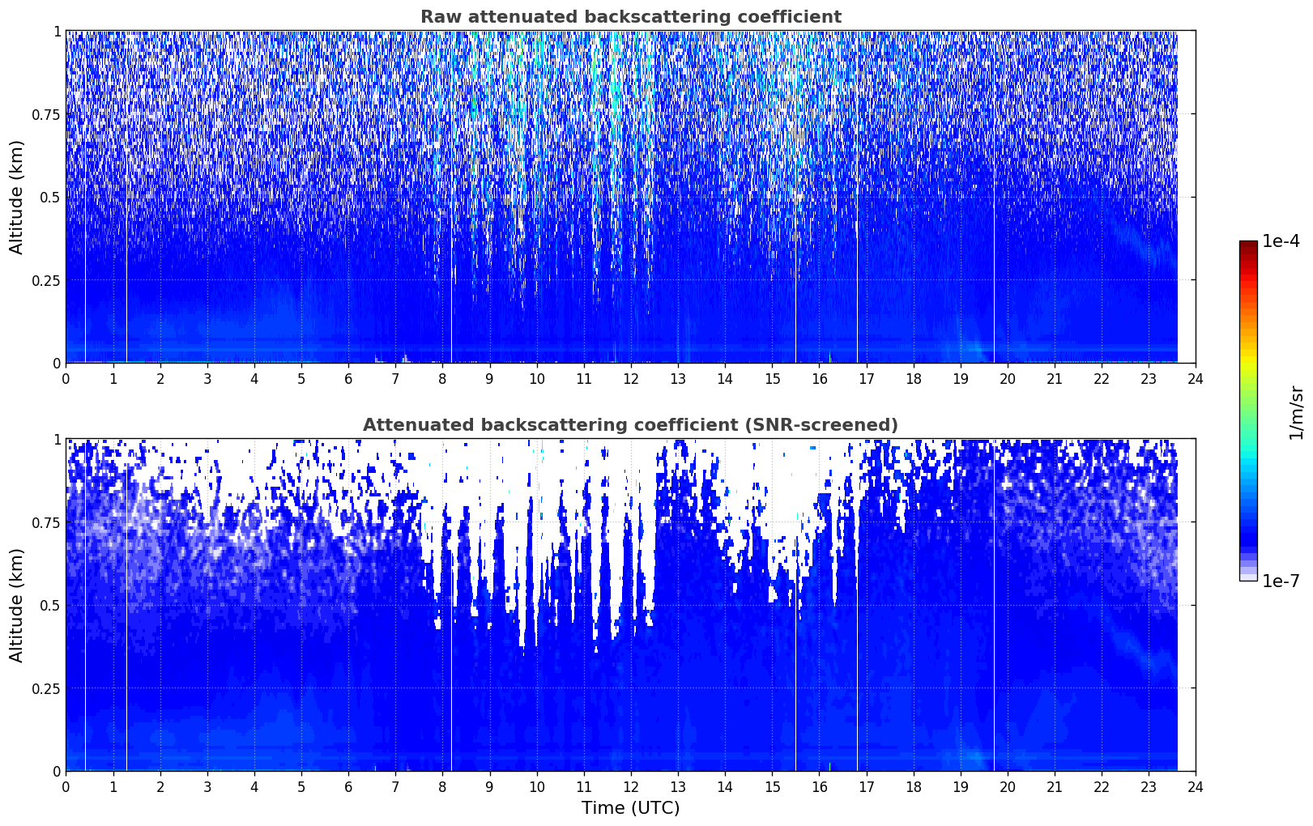Click hour 6 tick label on lower plot
Image resolution: width=1313 pixels, height=826 pixels.
coord(348,786)
